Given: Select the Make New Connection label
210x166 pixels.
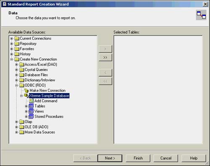Looking at the screenshot, I should coord(47,91).
